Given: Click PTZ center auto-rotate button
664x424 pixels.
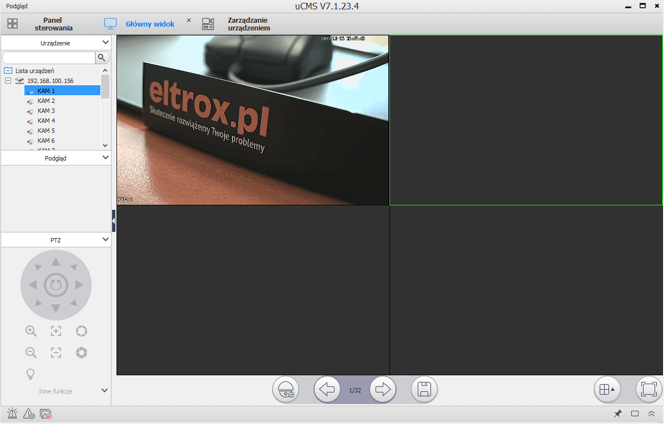Looking at the screenshot, I should (56, 285).
